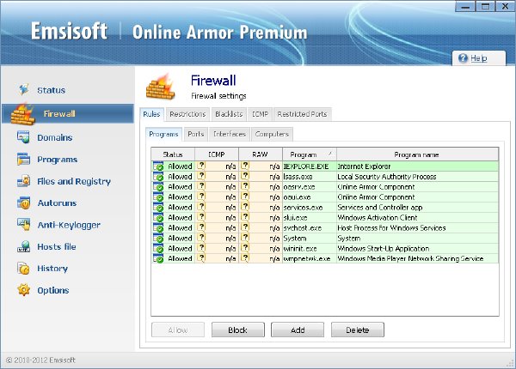Click the Options gear icon
The width and height of the screenshot is (516, 369).
pyautogui.click(x=24, y=290)
